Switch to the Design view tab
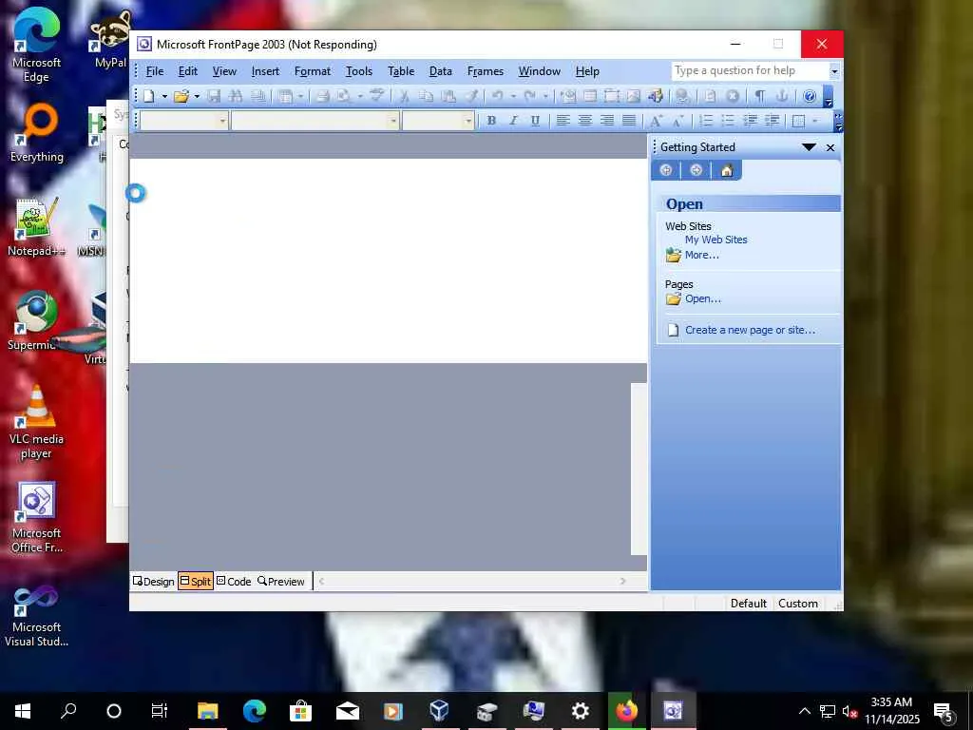The height and width of the screenshot is (730, 973). [x=153, y=582]
